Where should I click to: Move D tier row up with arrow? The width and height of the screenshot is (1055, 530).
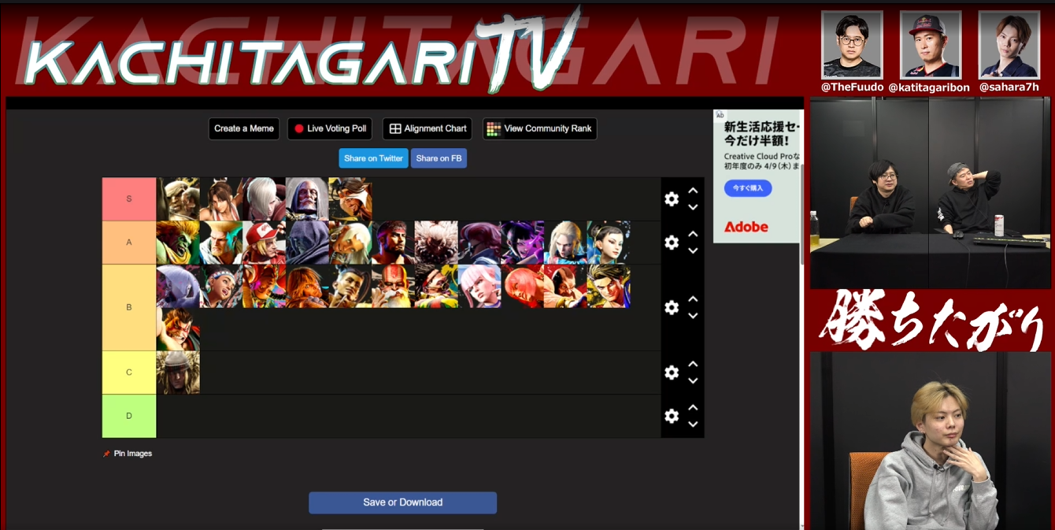coord(693,407)
